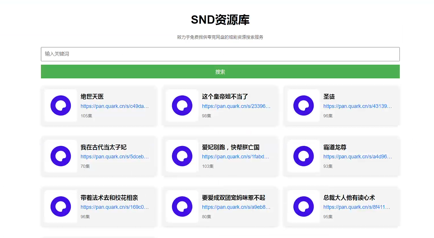434x238 pixels.
Task: Open the share link for 我在古代当太子妃
Action: click(115, 157)
